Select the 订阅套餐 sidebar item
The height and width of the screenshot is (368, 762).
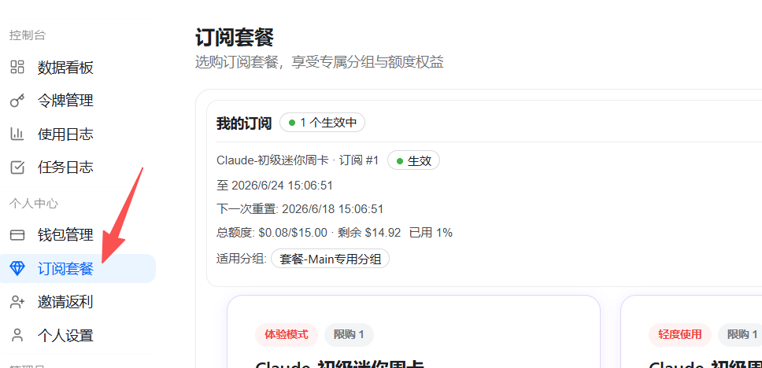point(78,268)
